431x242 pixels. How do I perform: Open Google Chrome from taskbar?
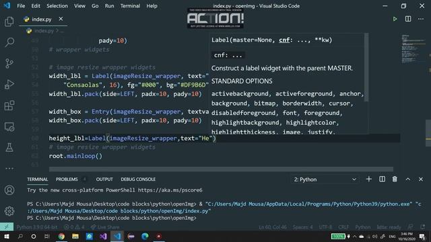tap(61, 236)
